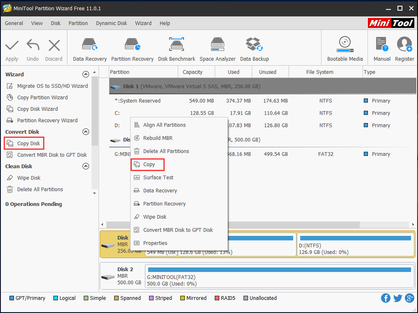
Task: Open MiniTool Twitter page icon
Action: tap(397, 298)
